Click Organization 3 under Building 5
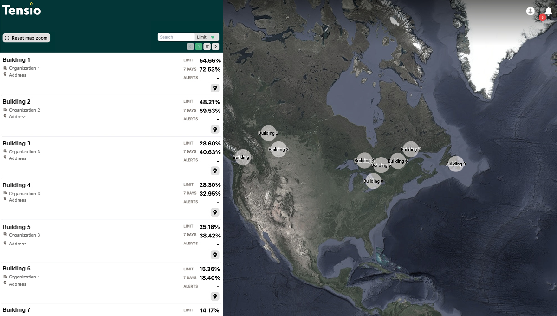Image resolution: width=557 pixels, height=316 pixels. point(24,235)
